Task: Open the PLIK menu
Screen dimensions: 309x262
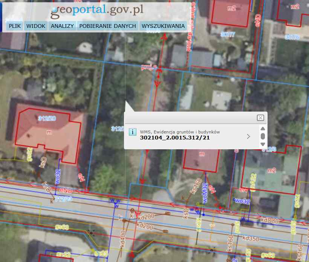Action: 15,26
